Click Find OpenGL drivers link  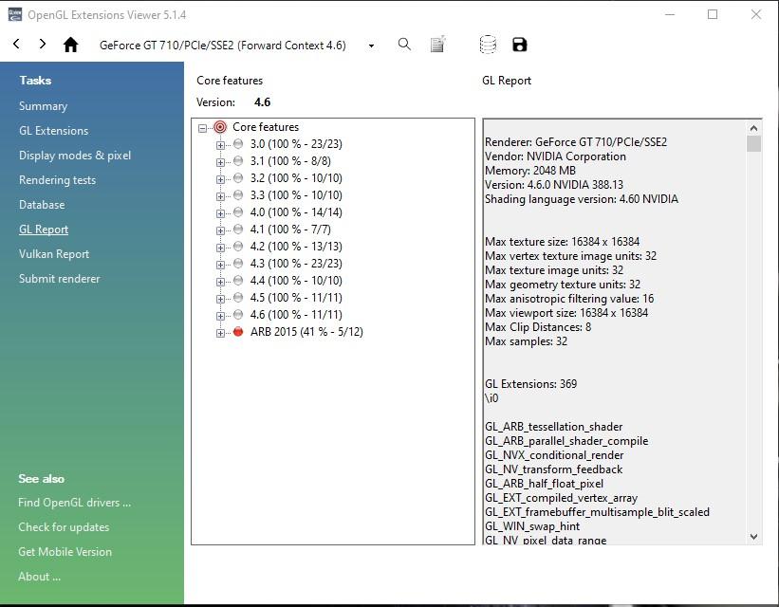click(75, 503)
